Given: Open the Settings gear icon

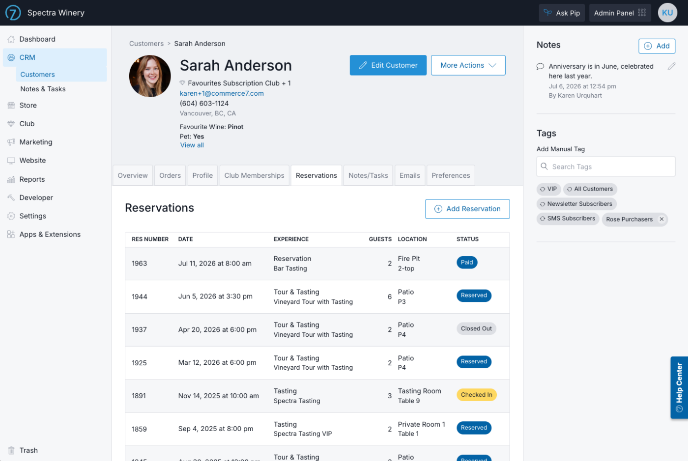Looking at the screenshot, I should click(x=11, y=216).
